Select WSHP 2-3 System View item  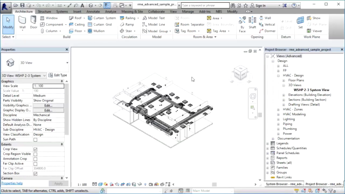pos(312,90)
